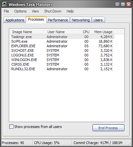Click the End Process button

click(x=108, y=128)
